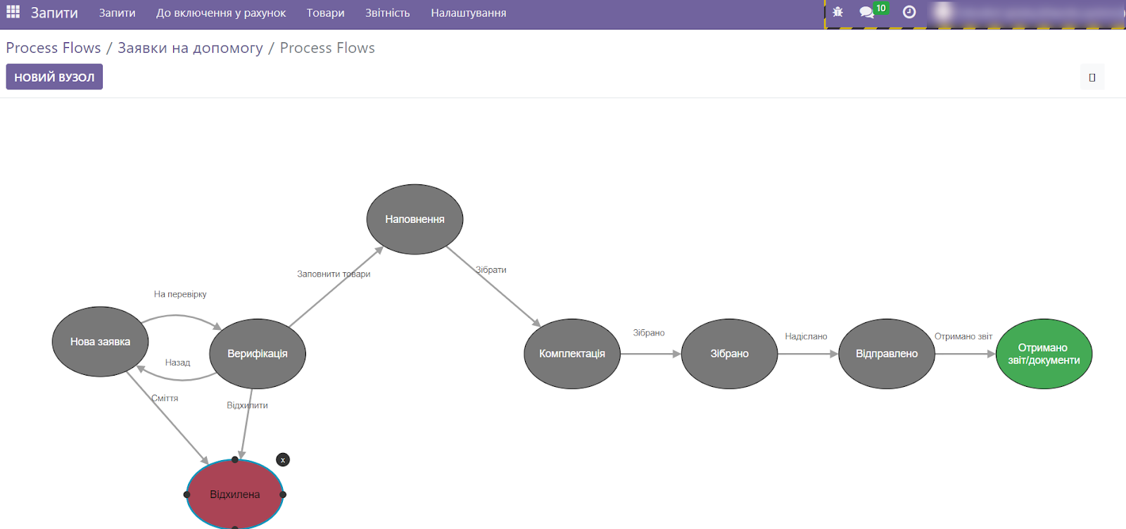The width and height of the screenshot is (1126, 529).
Task: Select the Комплектація node
Action: pyautogui.click(x=572, y=354)
